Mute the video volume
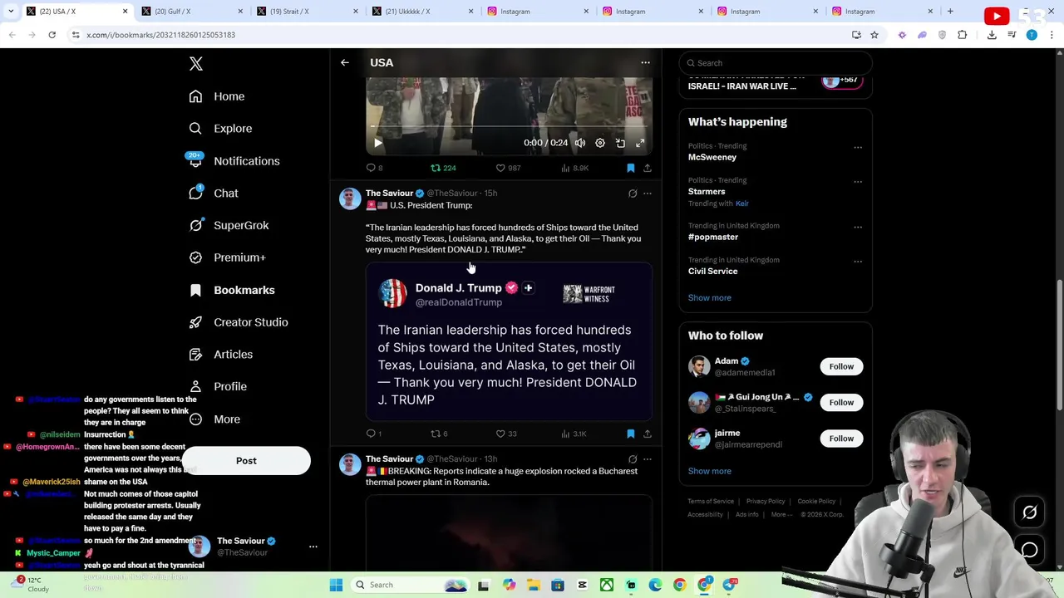Viewport: 1064px width, 598px height. pyautogui.click(x=580, y=143)
